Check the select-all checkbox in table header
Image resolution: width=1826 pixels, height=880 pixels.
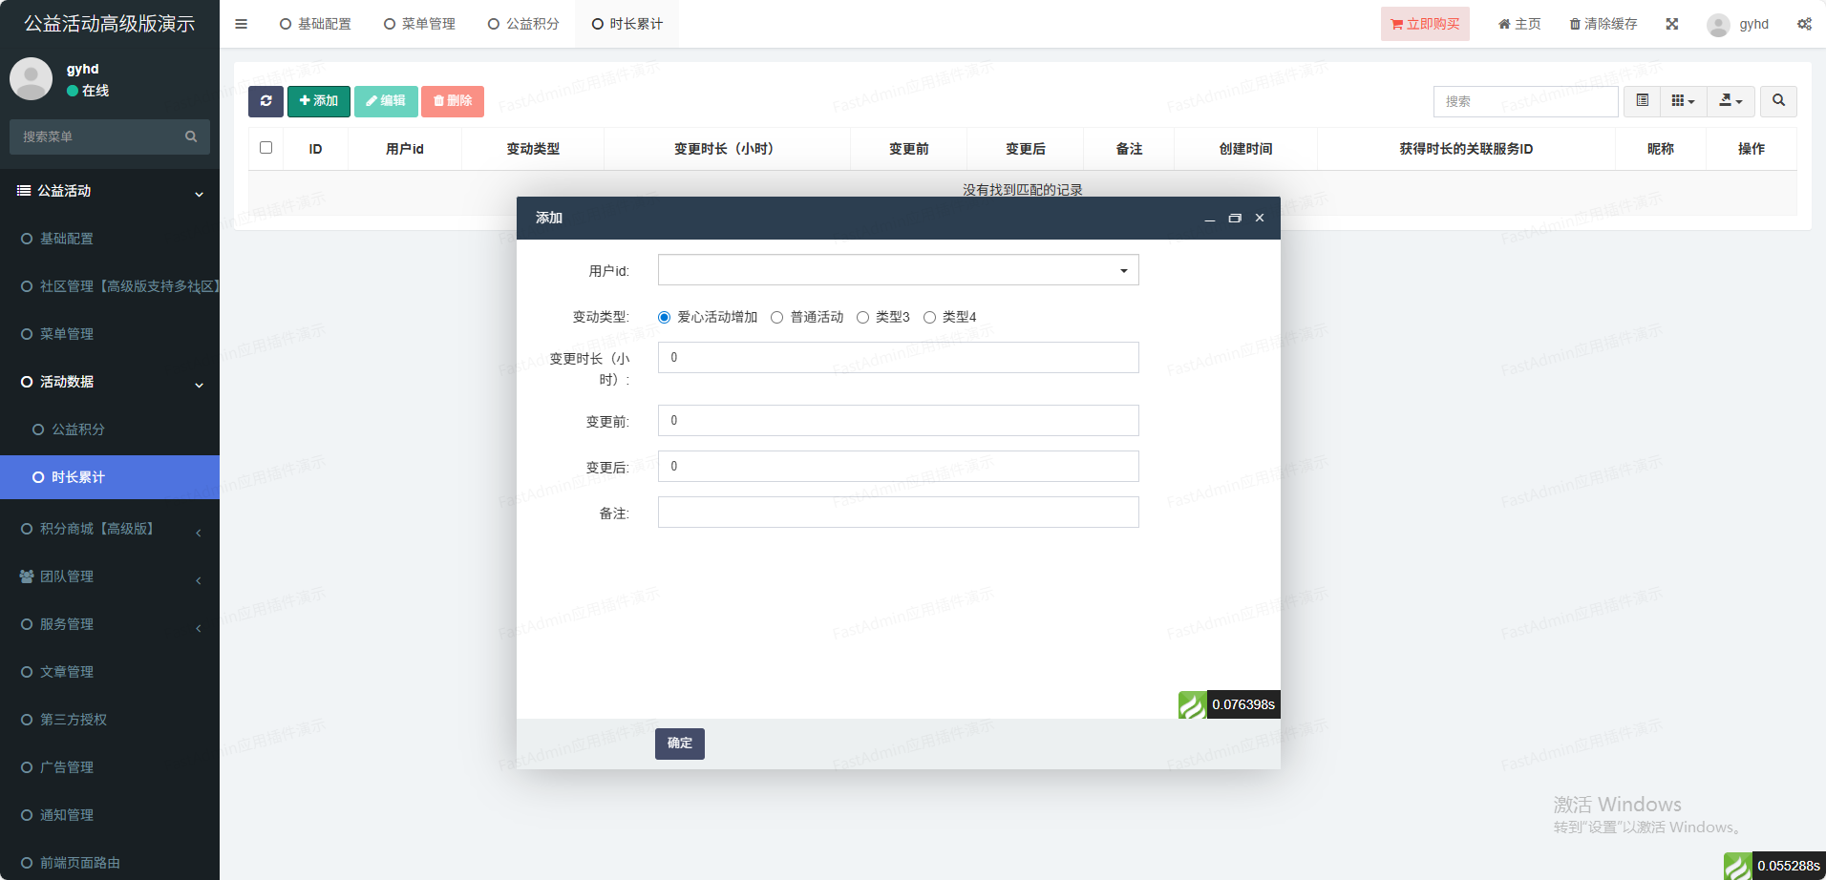(x=265, y=148)
